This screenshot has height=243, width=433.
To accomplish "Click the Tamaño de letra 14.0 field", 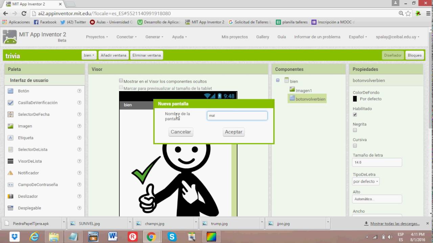I will (377, 162).
